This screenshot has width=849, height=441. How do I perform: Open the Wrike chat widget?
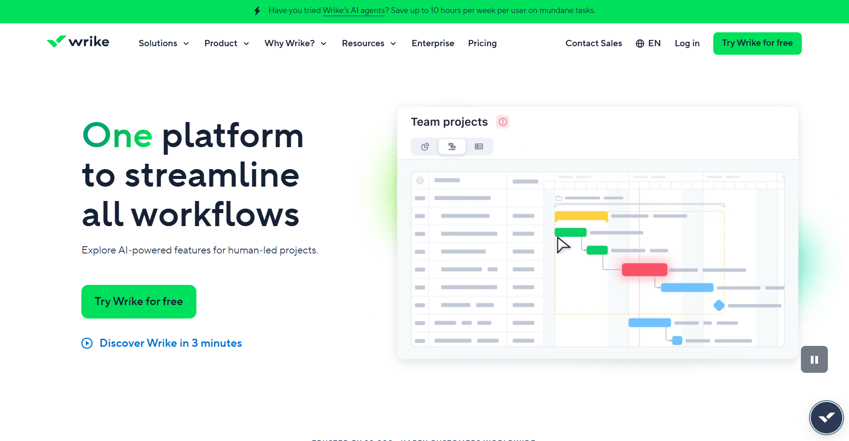point(826,418)
